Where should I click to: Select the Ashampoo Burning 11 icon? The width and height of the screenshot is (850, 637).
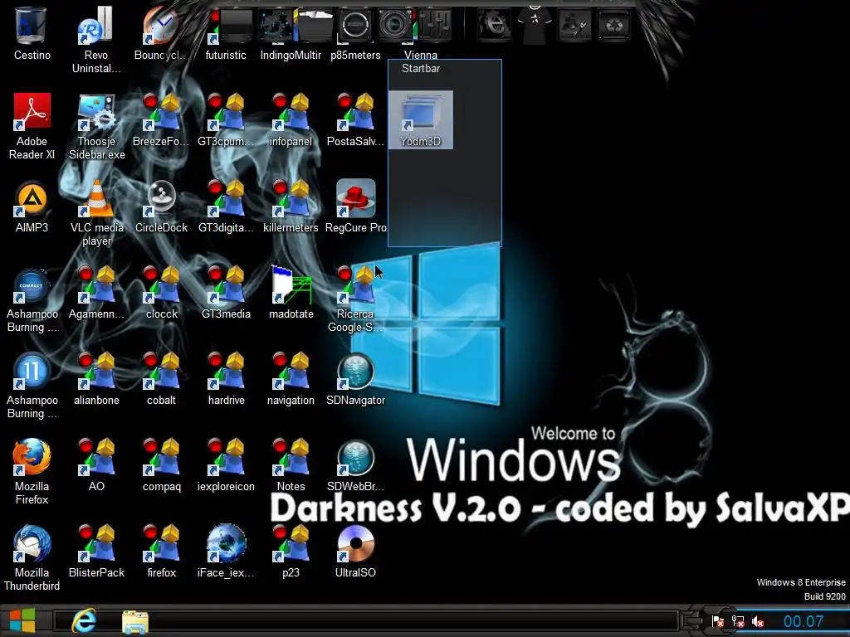[x=32, y=371]
